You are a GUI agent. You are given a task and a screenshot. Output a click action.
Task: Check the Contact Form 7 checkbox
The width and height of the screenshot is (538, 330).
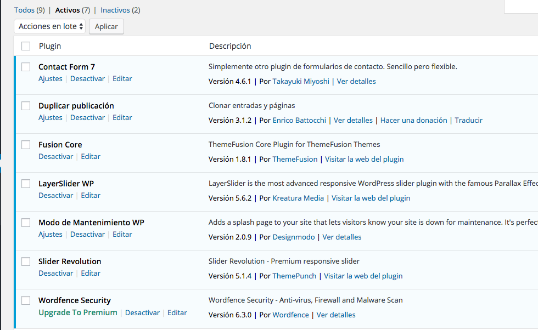pos(26,67)
